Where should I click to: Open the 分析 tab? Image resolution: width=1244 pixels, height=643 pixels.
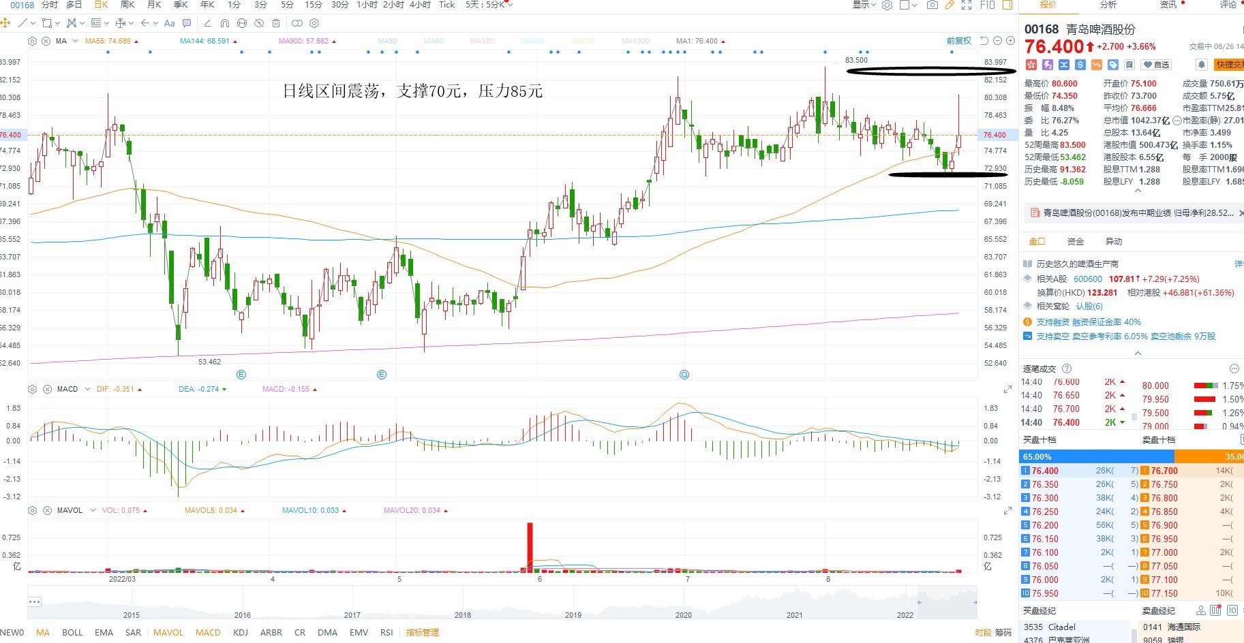(x=1108, y=5)
